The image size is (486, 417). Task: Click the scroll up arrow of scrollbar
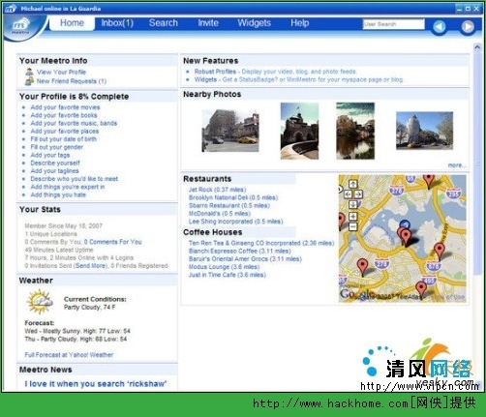click(477, 47)
